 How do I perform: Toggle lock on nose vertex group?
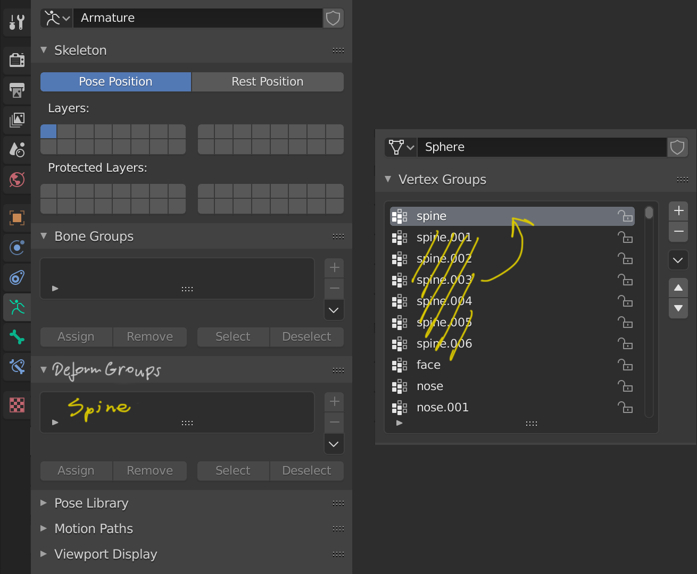pyautogui.click(x=625, y=386)
